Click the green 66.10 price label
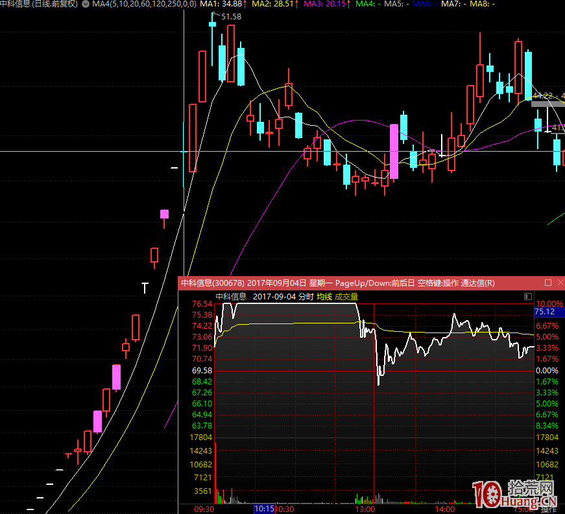The image size is (565, 514). 202,404
